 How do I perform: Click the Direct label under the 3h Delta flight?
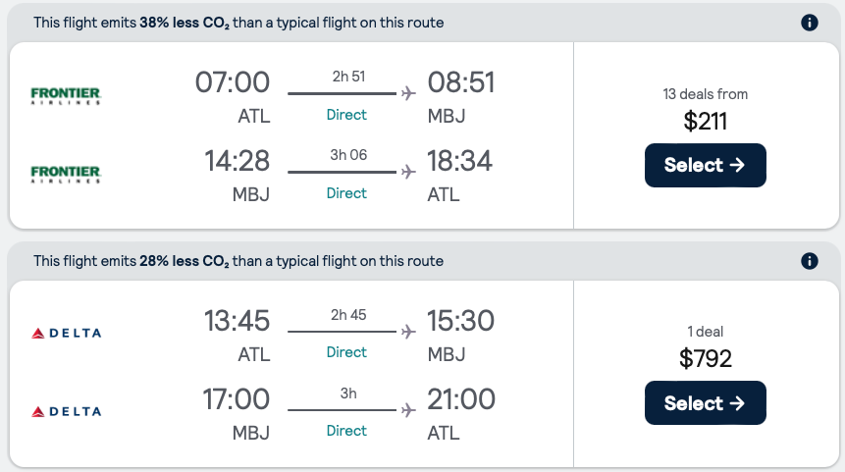[346, 431]
